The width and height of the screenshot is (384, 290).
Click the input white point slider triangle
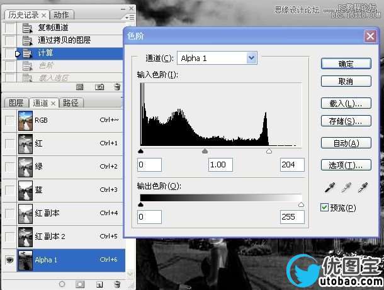click(269, 152)
